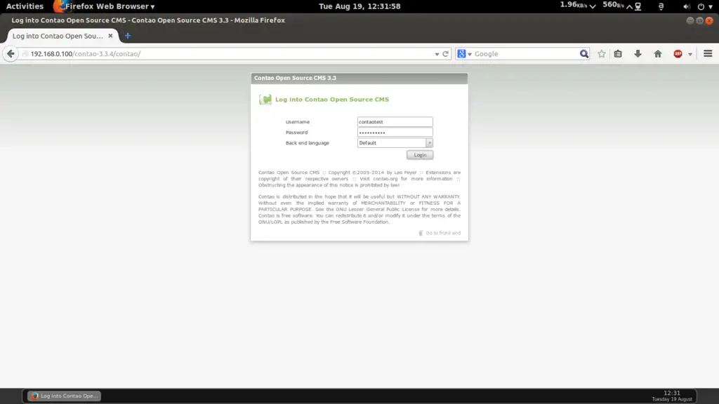Reload the page with the refresh icon
Image resolution: width=719 pixels, height=404 pixels.
445,53
